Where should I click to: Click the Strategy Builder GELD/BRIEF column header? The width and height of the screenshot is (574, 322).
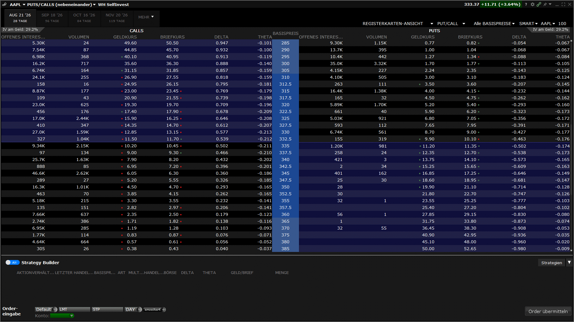point(242,273)
